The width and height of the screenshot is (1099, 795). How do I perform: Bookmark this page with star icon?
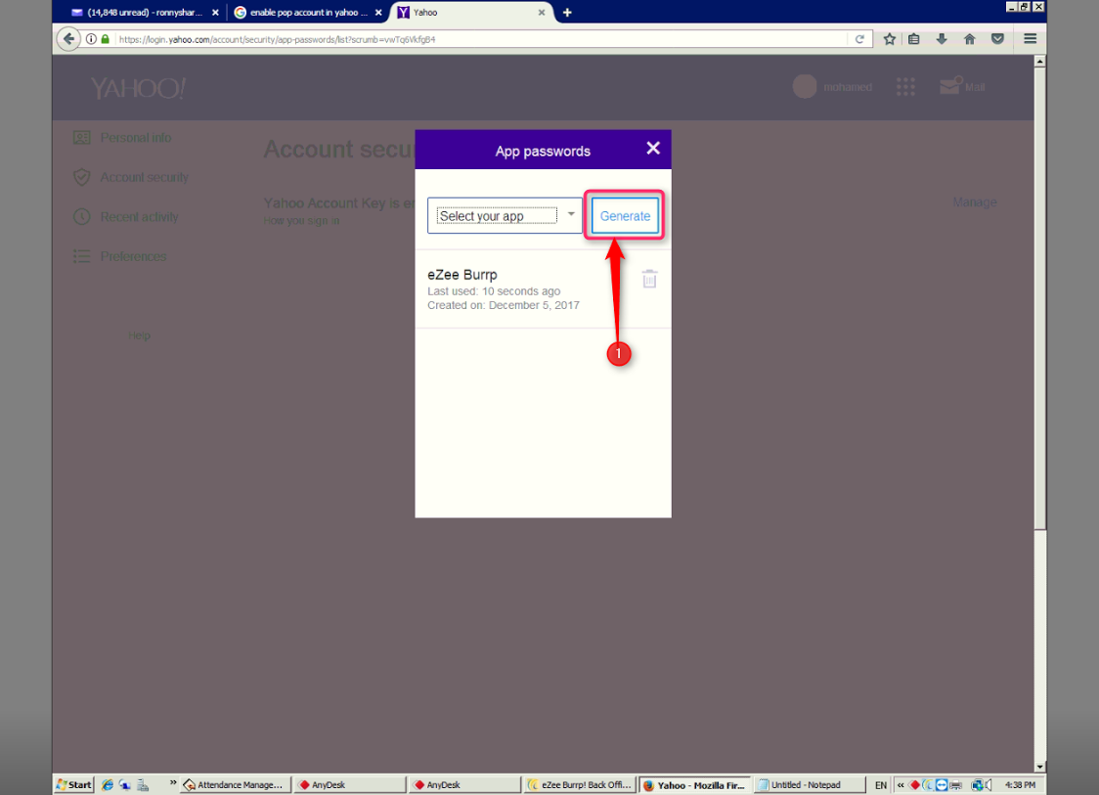[x=890, y=39]
